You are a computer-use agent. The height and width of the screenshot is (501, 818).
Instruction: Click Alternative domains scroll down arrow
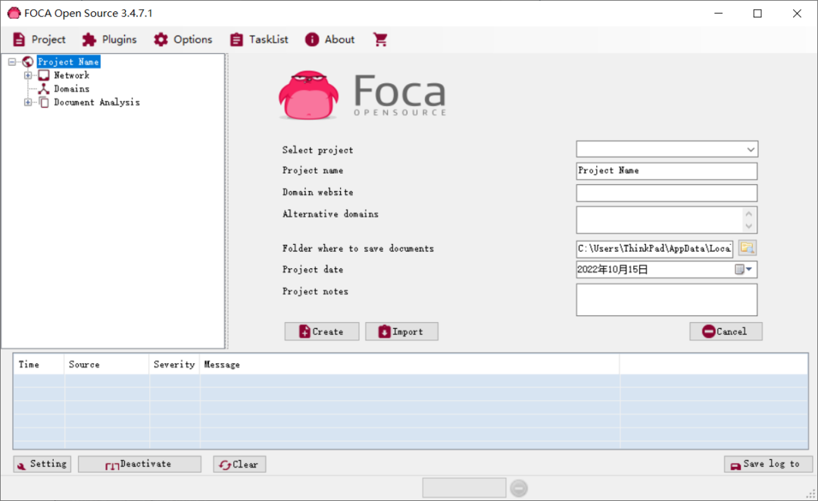click(x=749, y=226)
